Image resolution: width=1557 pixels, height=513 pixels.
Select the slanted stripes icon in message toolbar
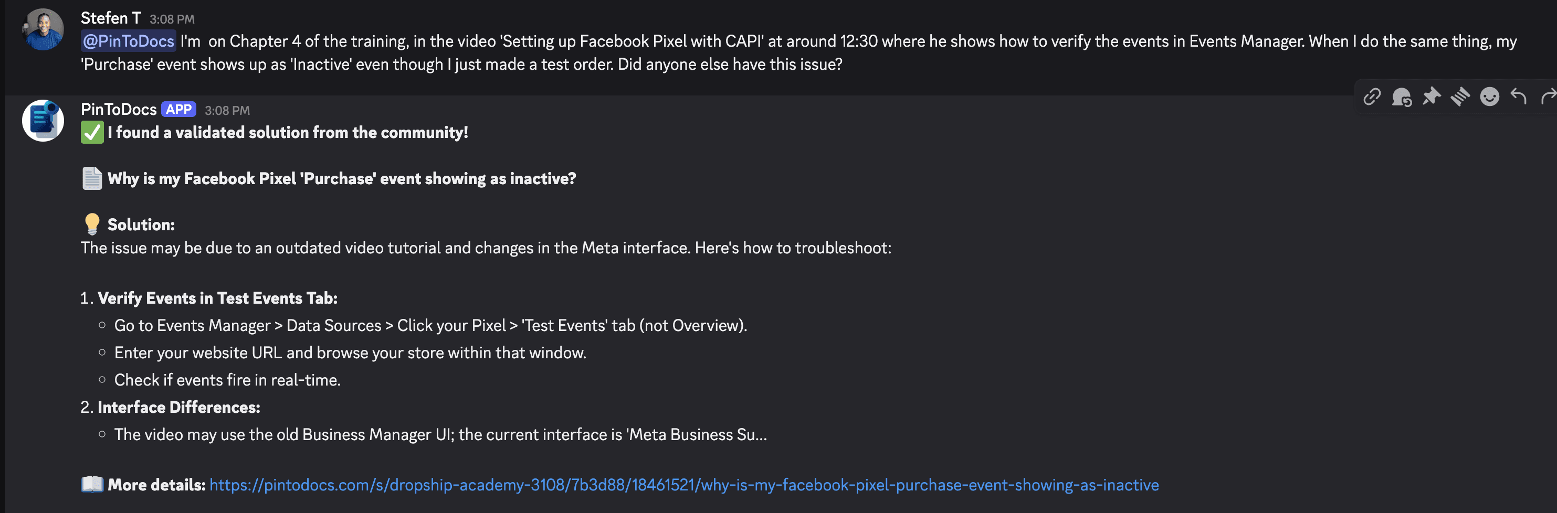coord(1461,97)
